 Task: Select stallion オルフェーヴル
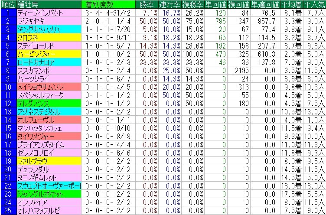point(49,120)
